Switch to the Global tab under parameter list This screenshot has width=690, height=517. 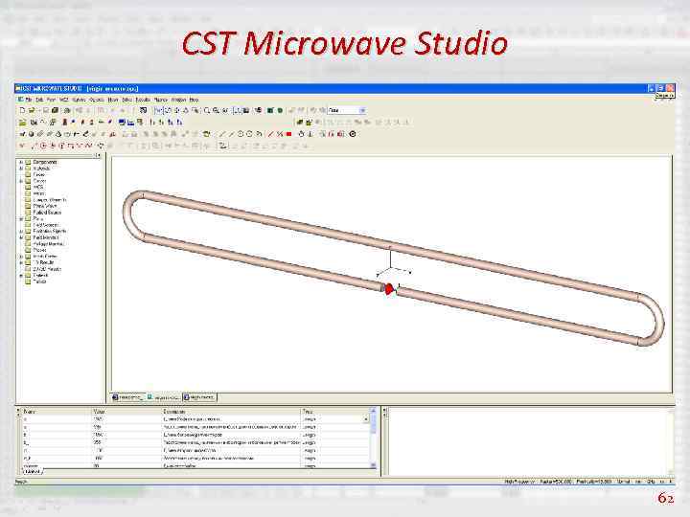[x=33, y=471]
